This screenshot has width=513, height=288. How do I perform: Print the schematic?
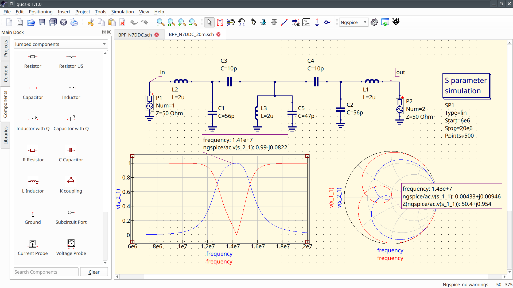pos(74,22)
